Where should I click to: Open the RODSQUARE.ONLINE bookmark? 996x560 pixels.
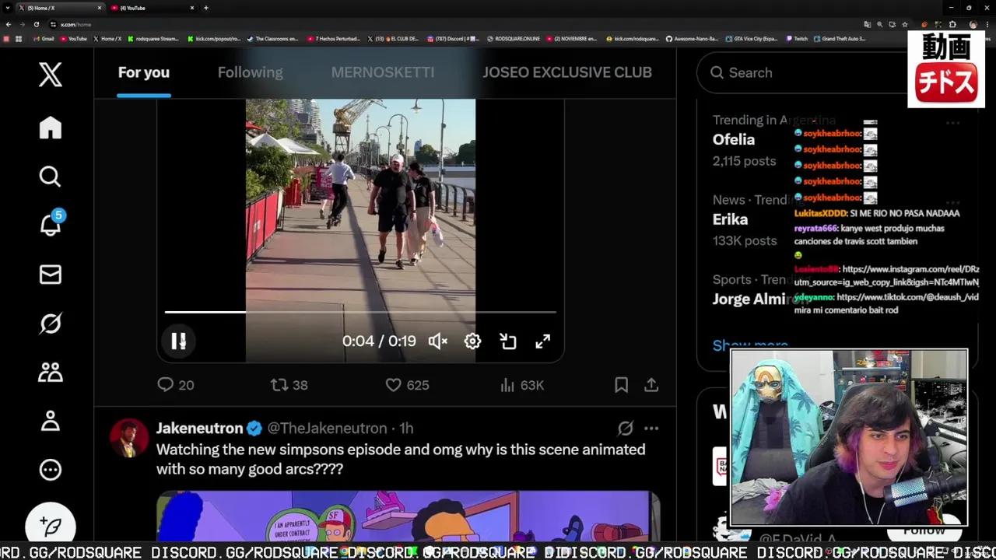[514, 38]
